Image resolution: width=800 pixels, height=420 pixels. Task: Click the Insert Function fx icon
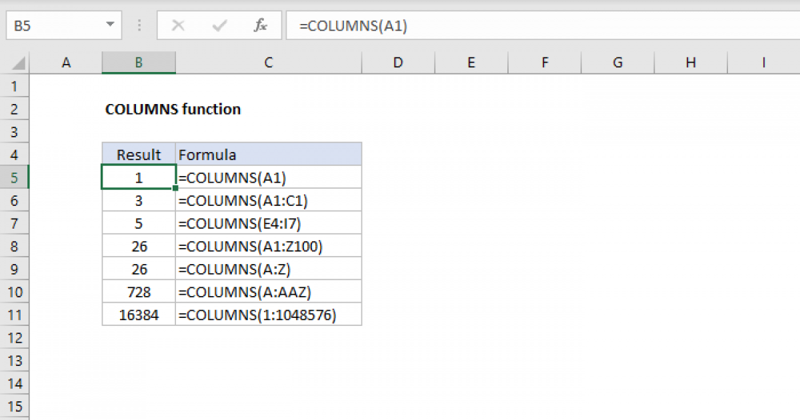[260, 26]
